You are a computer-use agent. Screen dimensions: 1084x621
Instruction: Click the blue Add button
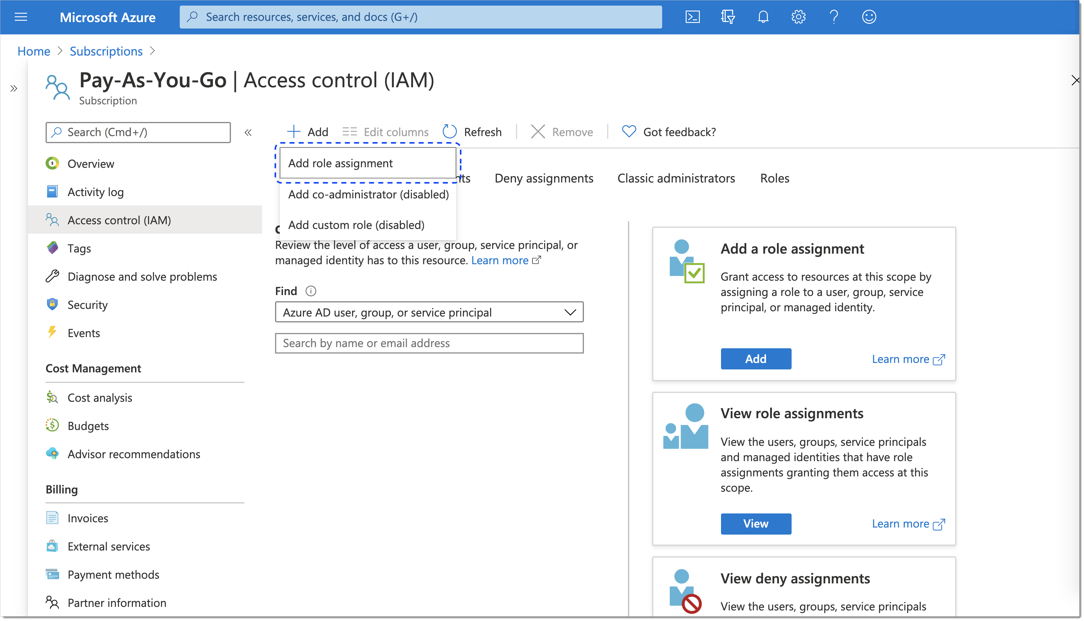click(756, 359)
